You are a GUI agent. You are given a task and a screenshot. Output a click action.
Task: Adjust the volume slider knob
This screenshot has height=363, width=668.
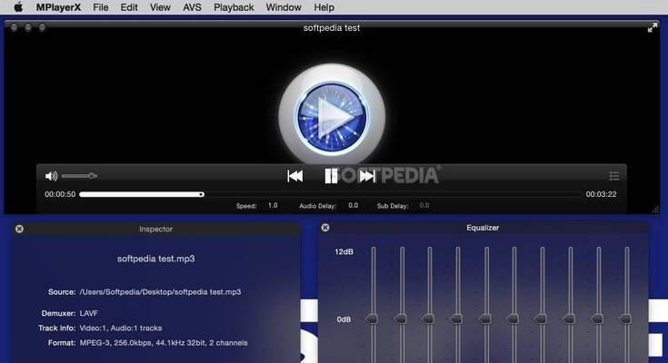(x=92, y=176)
